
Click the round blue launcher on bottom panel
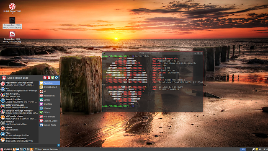pyautogui.click(x=25, y=149)
